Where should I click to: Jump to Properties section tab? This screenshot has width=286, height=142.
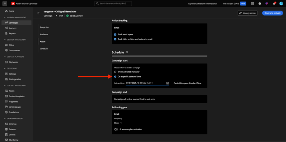click(44, 27)
